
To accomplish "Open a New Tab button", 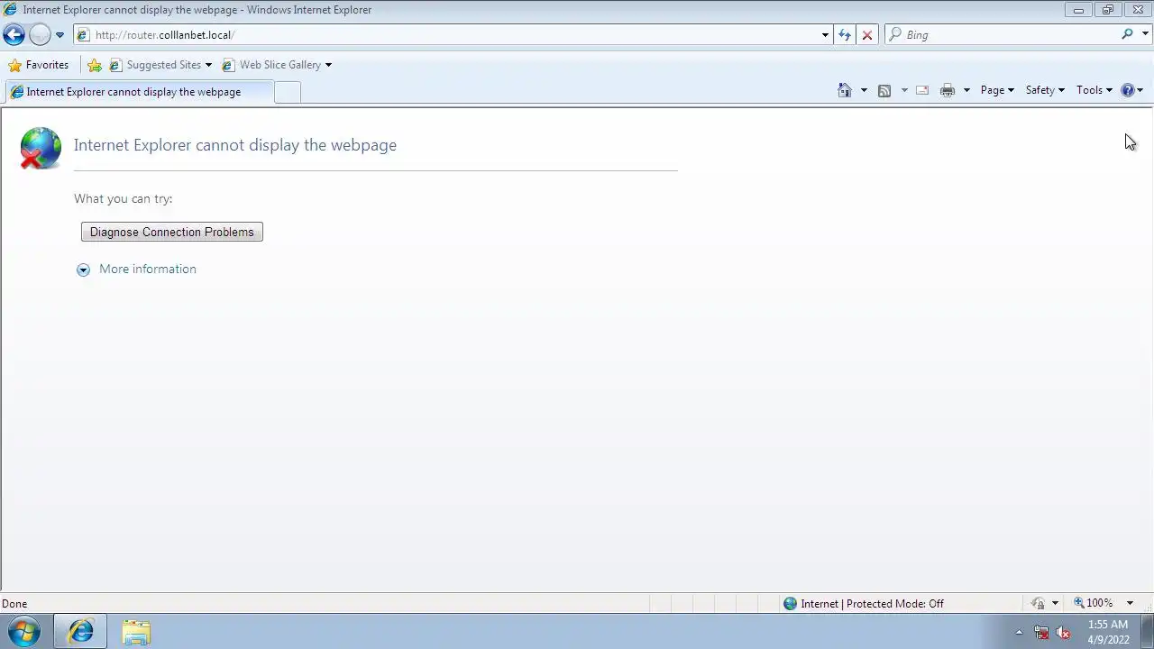I will click(x=287, y=92).
